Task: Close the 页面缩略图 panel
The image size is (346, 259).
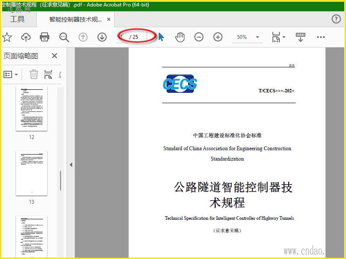Action: pos(54,56)
